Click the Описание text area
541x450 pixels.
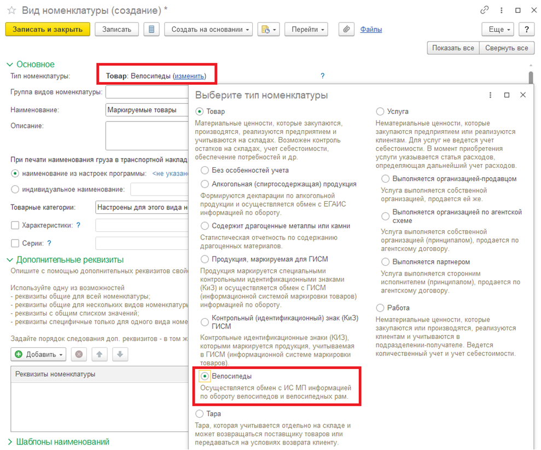point(147,136)
